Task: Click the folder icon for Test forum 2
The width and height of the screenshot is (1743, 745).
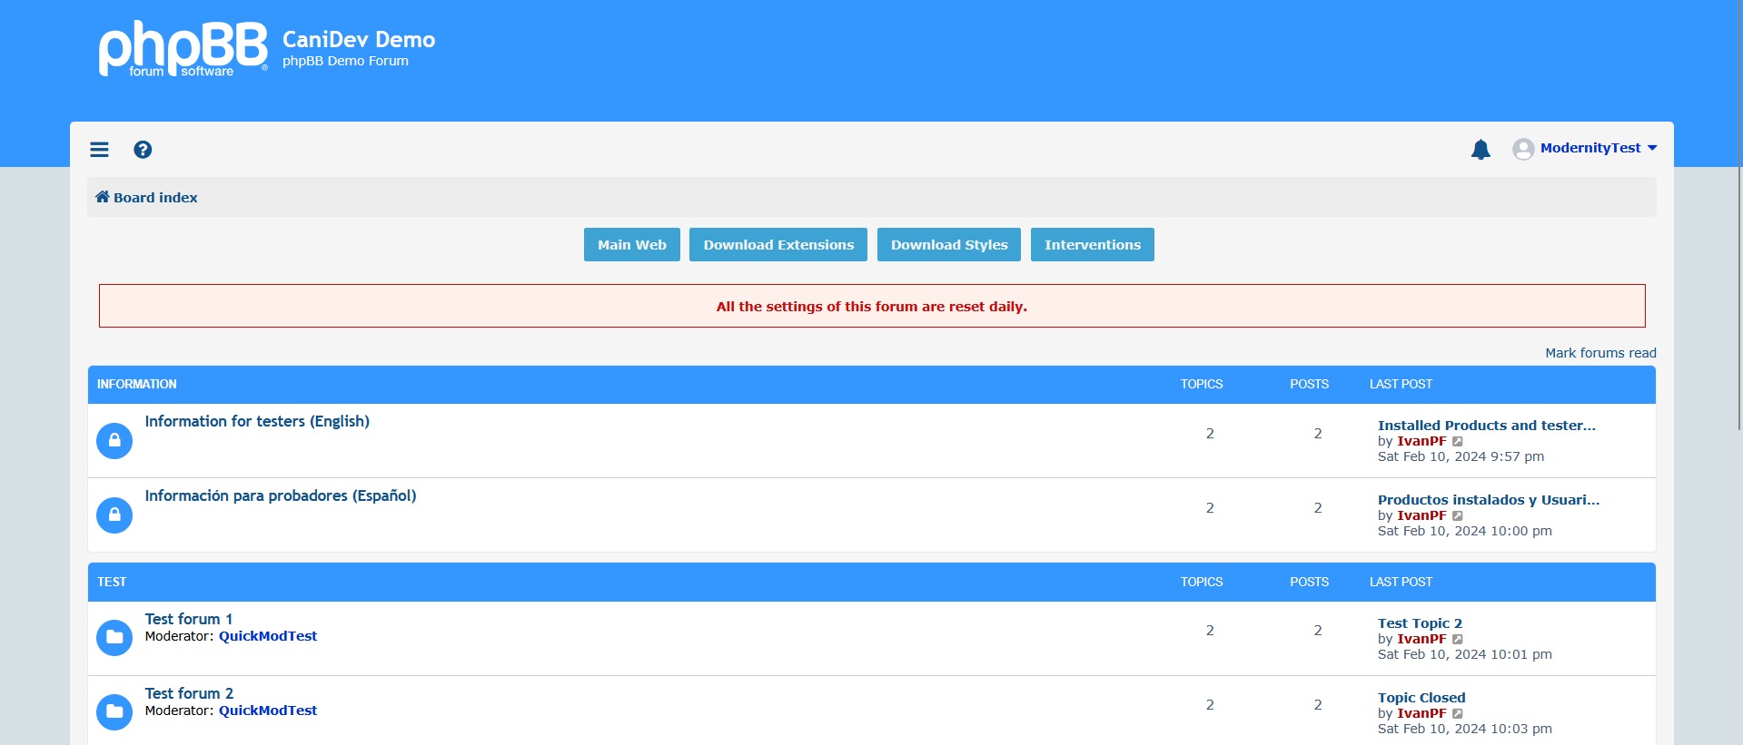Action: [x=114, y=712]
